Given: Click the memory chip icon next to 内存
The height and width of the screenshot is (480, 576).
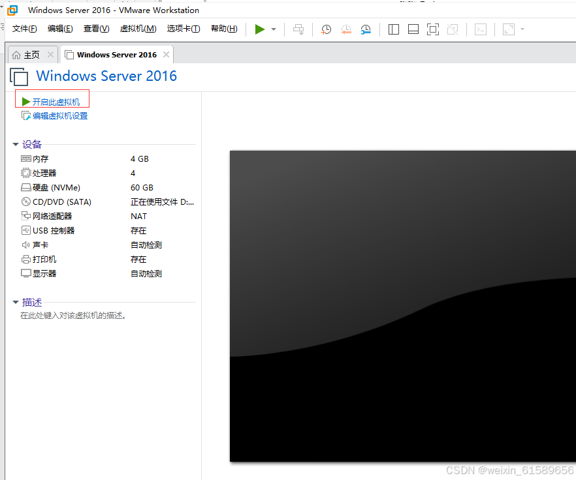Looking at the screenshot, I should click(26, 158).
